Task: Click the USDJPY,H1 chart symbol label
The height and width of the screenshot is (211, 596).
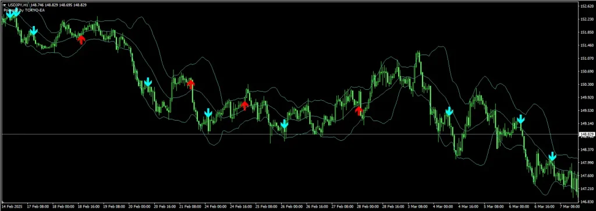Action: [17, 5]
